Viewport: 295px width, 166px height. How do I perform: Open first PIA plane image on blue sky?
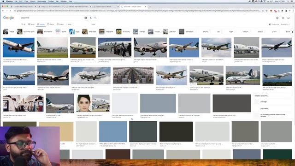click(18, 47)
